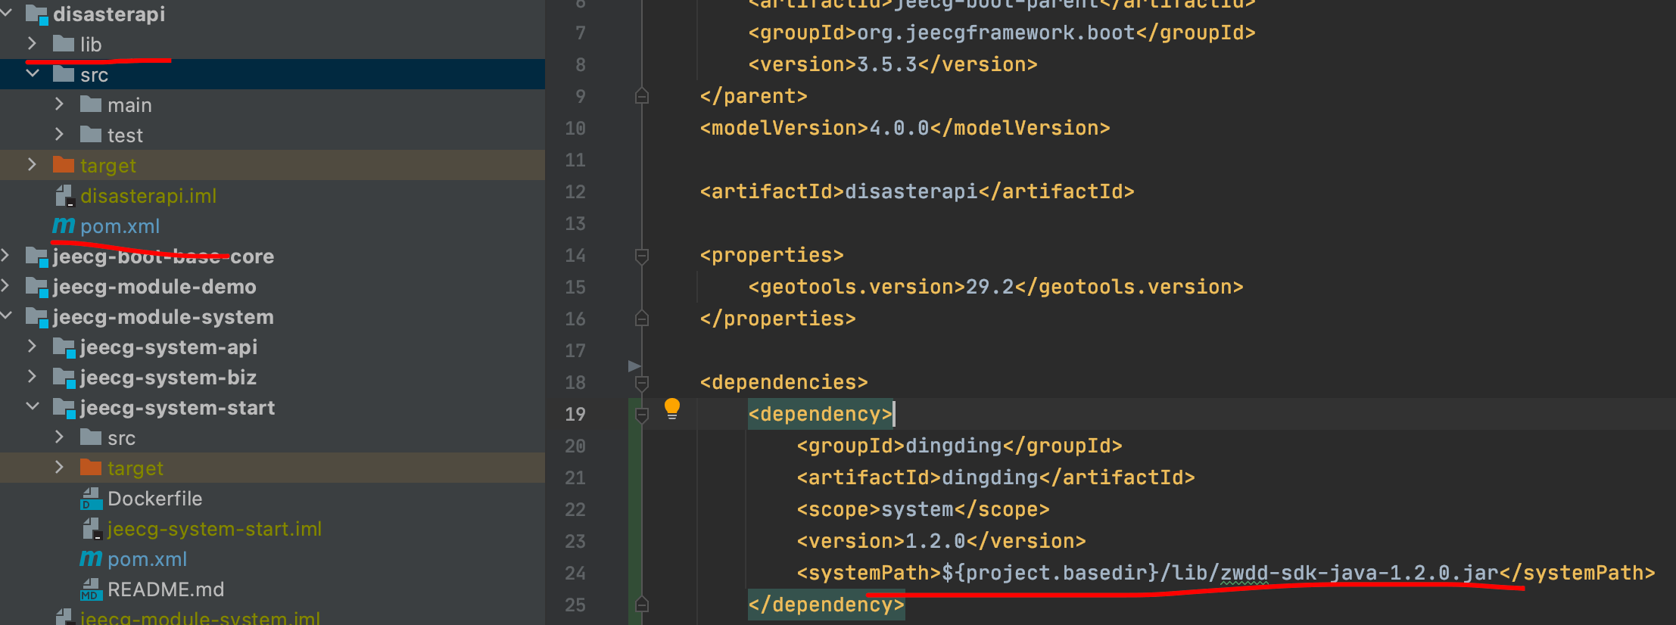The image size is (1676, 625).
Task: Click the orange target folder icon under disasterapi
Action: pyautogui.click(x=64, y=165)
